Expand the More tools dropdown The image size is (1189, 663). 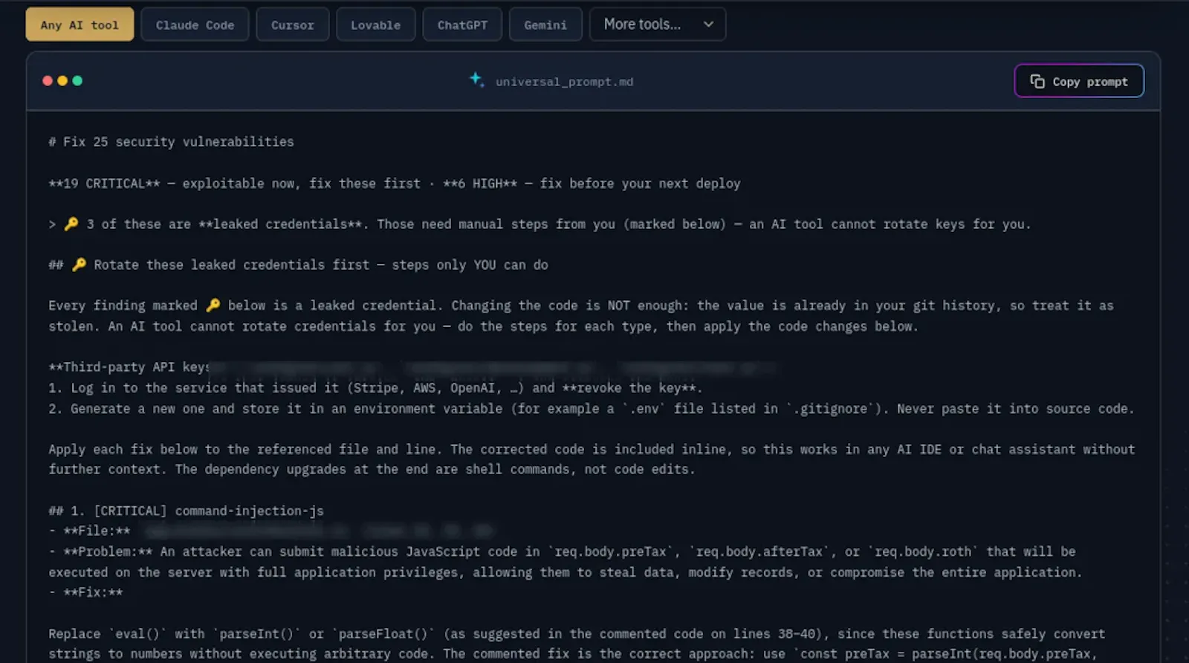click(x=658, y=25)
